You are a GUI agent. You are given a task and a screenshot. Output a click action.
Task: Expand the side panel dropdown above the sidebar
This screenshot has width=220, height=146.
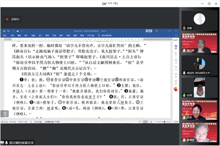176,40
